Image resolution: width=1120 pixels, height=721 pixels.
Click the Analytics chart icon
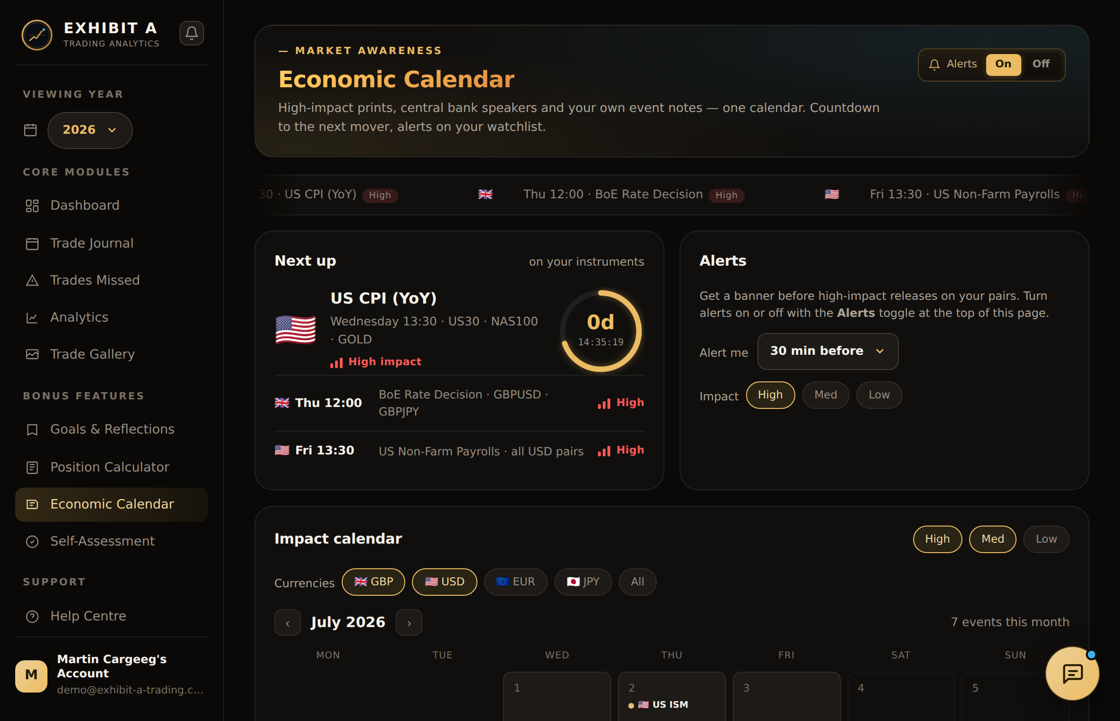pos(32,317)
